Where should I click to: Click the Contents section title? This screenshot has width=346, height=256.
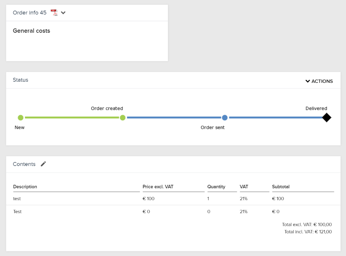point(24,164)
